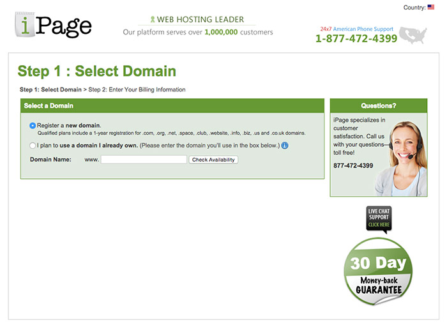The height and width of the screenshot is (327, 447).
Task: Click the Domain Name: label
Action: [50, 160]
